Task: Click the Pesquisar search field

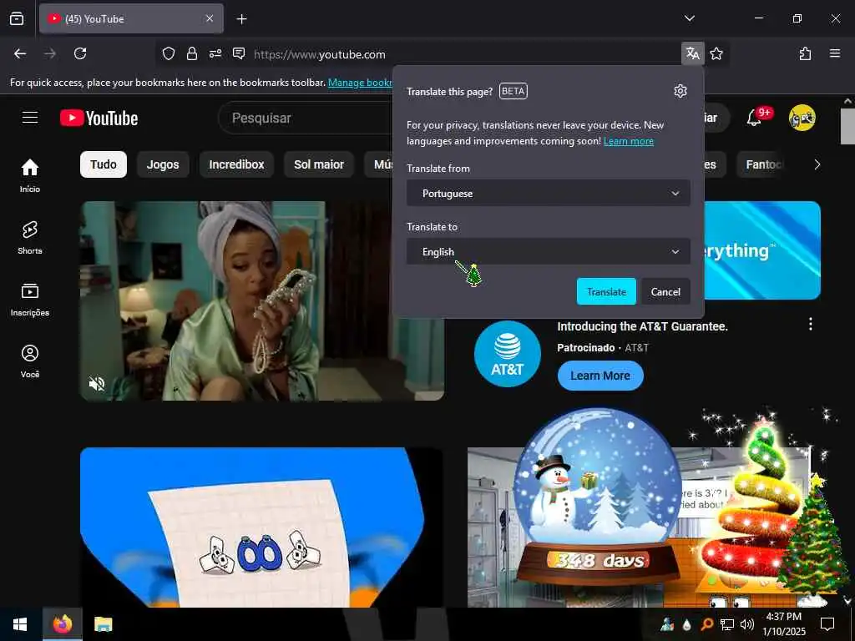Action: click(306, 118)
